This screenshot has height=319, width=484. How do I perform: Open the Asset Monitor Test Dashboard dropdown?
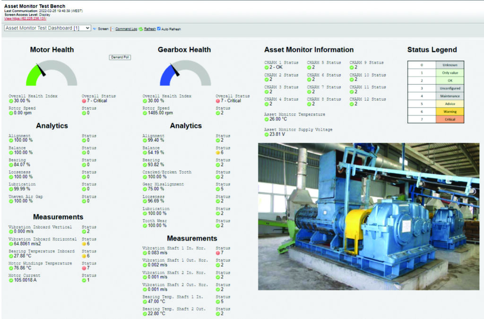click(x=47, y=28)
